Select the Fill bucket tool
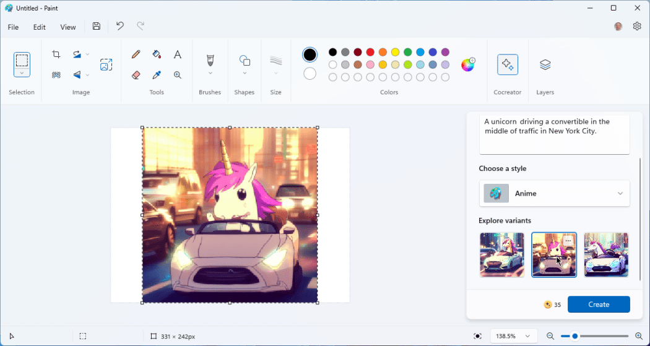Screen dimensions: 650x346 [157, 54]
